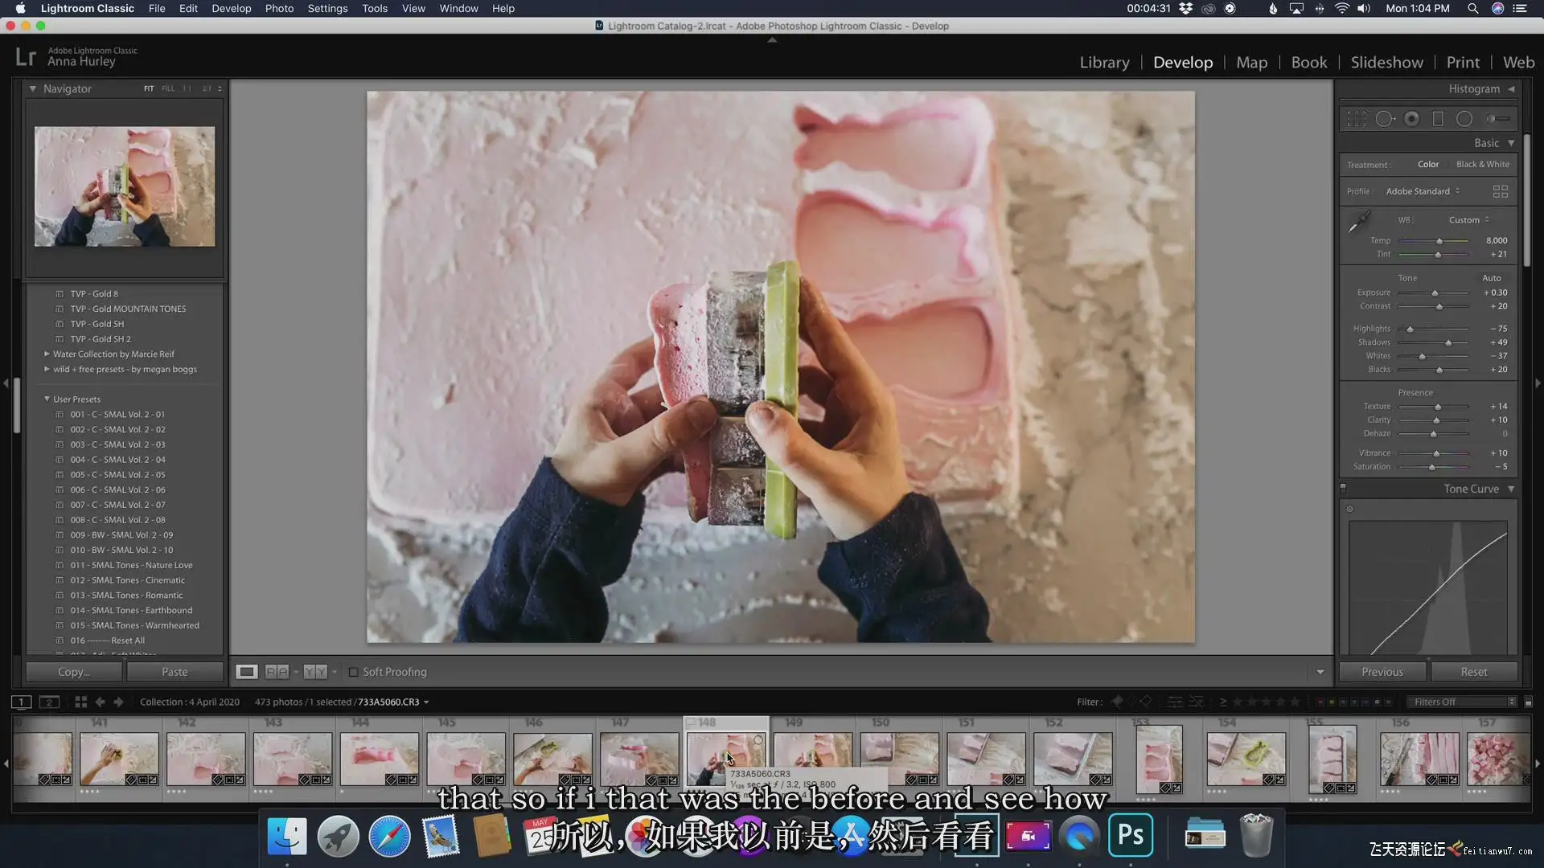The image size is (1544, 868).
Task: Collapse the Tone Curve panel
Action: pos(1511,489)
